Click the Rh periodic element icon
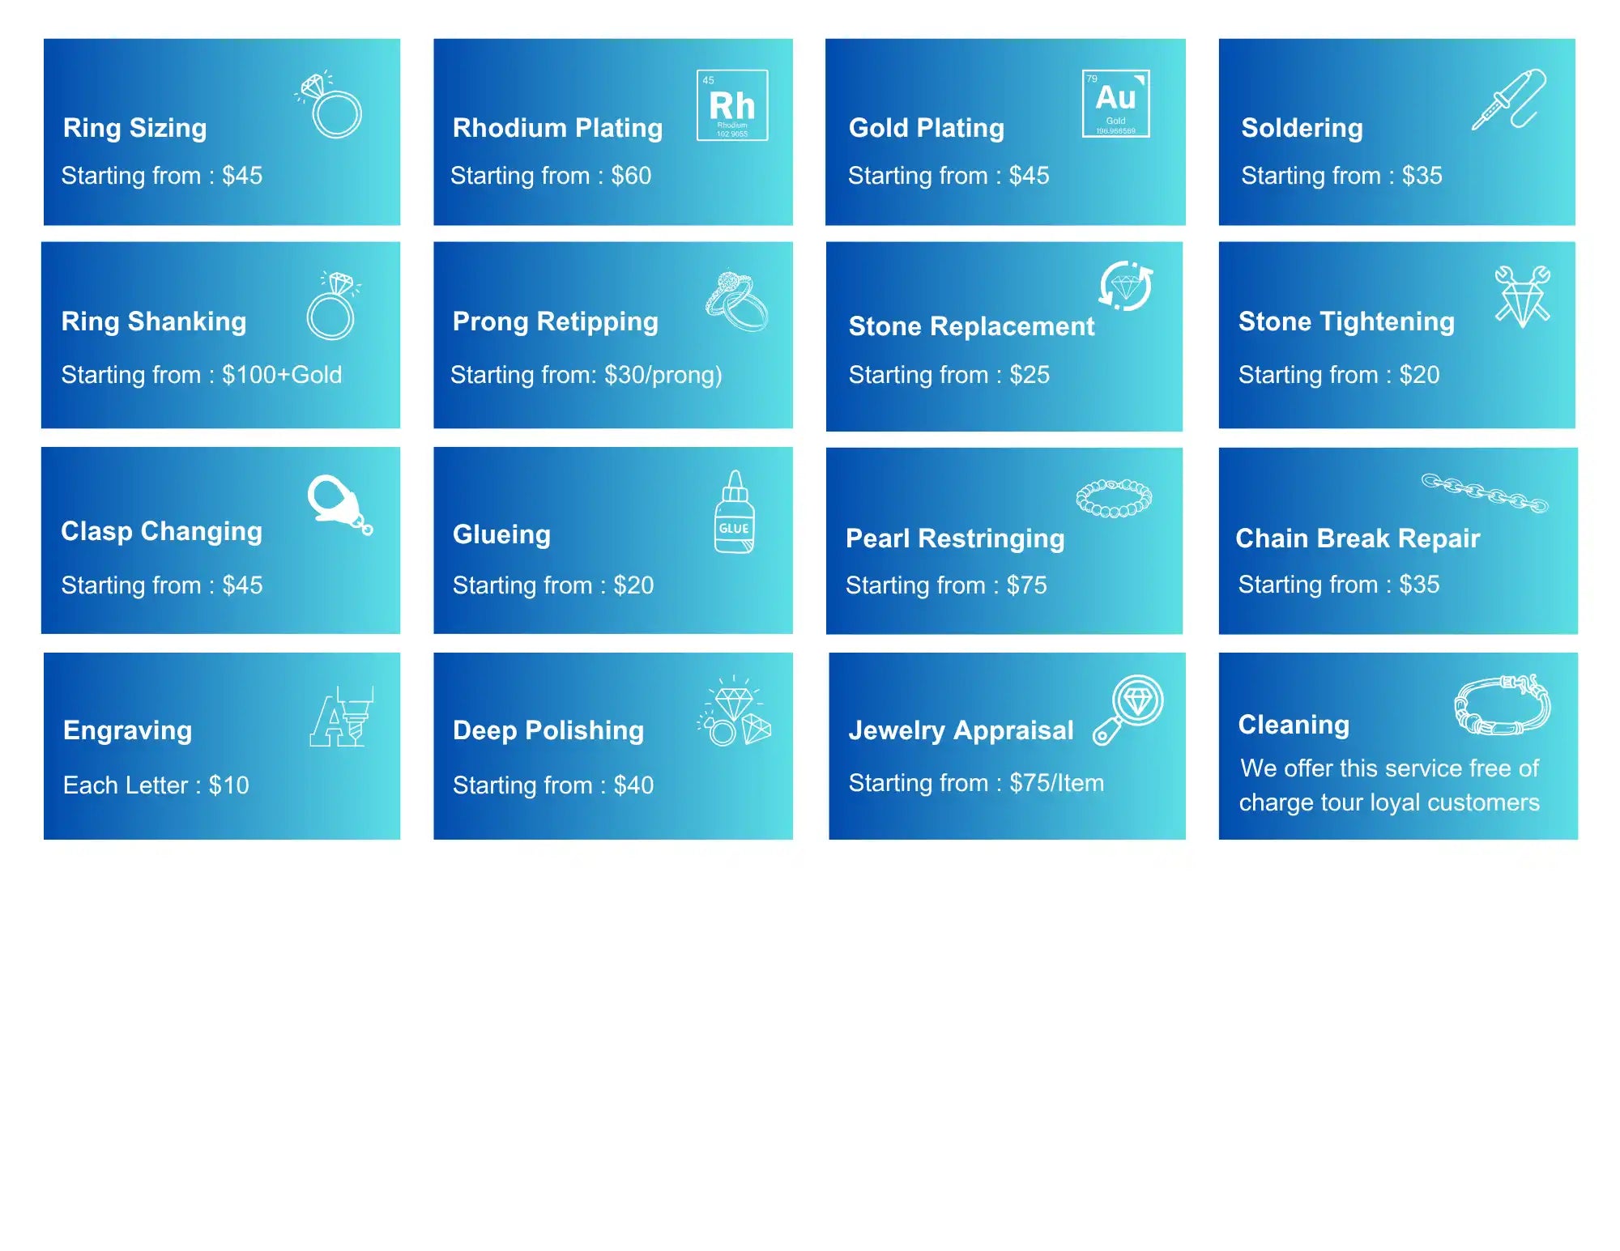This screenshot has height=1251, width=1620. (x=732, y=105)
